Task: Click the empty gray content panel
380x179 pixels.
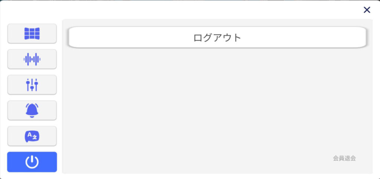Action: pyautogui.click(x=217, y=104)
